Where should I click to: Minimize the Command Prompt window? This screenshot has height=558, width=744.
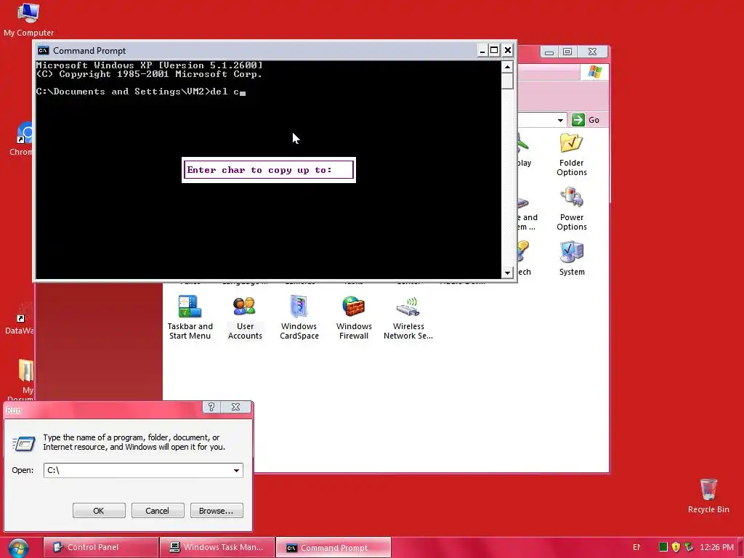(x=482, y=50)
